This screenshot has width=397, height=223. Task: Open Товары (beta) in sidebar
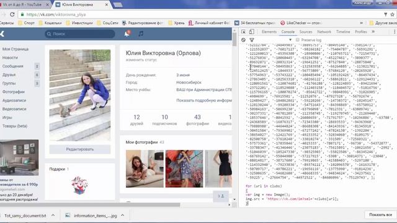[15, 126]
